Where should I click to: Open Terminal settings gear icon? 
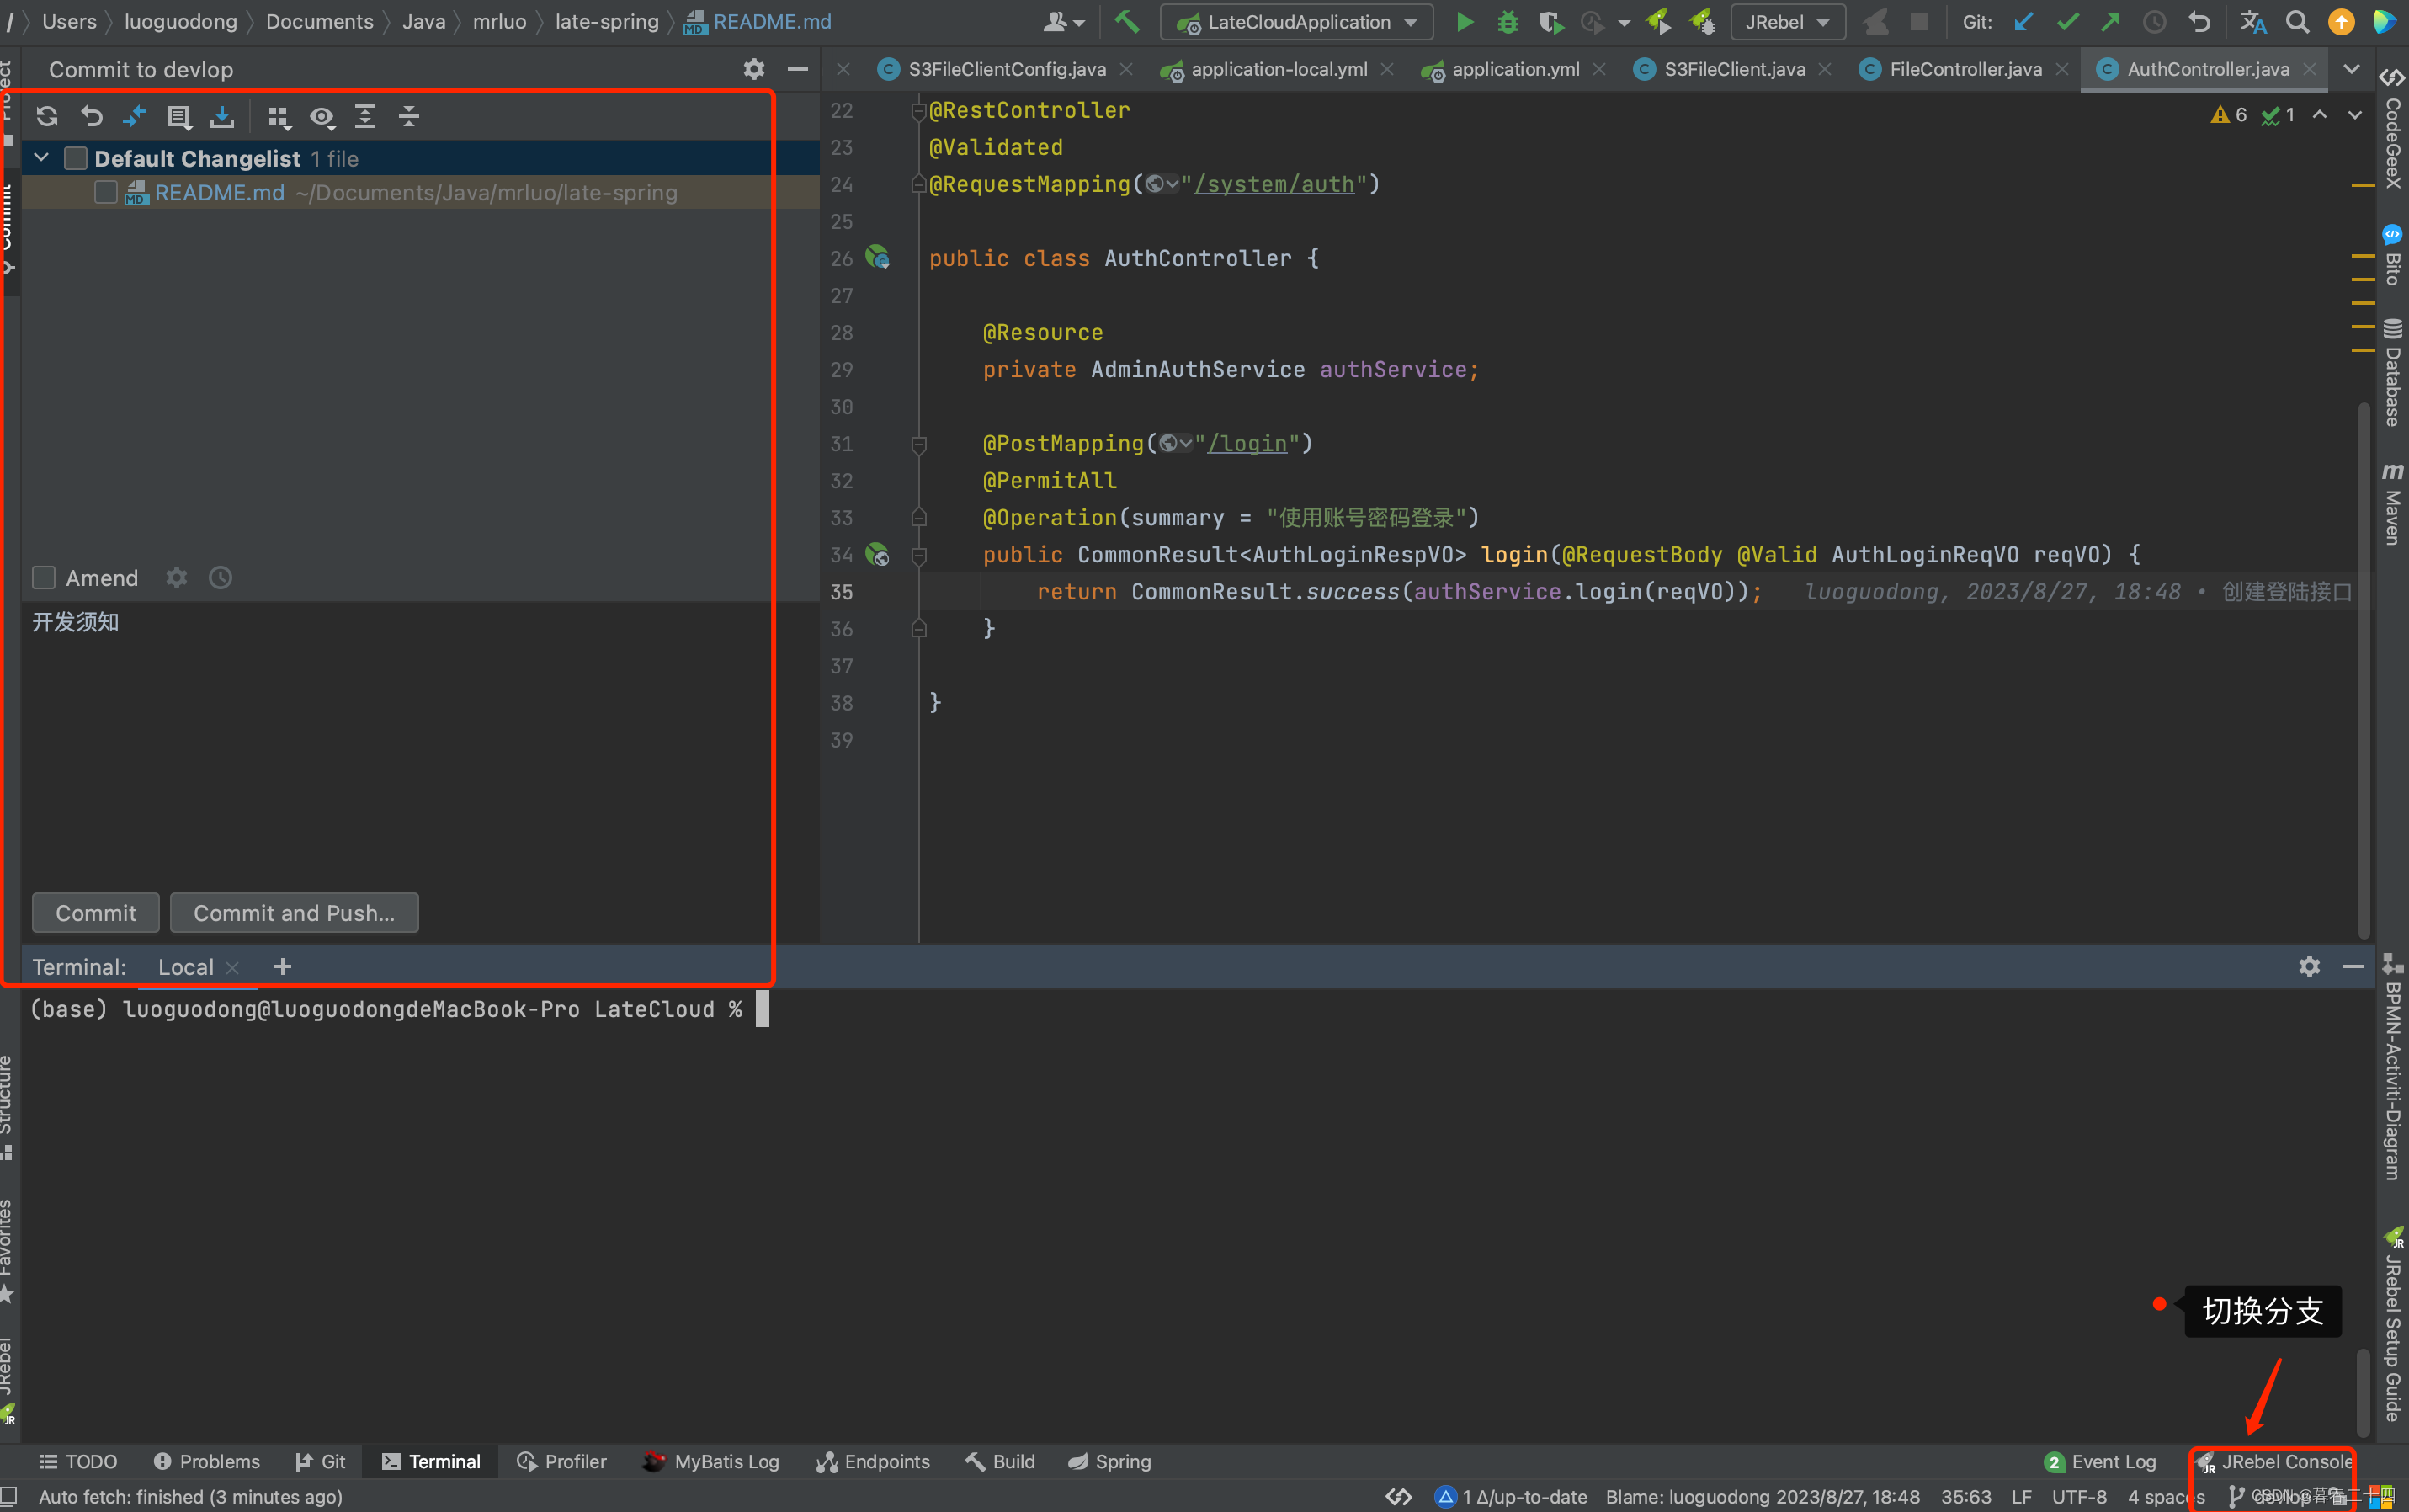pos(2309,966)
